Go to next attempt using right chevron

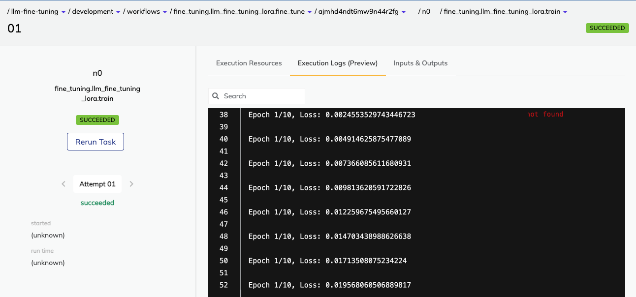131,183
